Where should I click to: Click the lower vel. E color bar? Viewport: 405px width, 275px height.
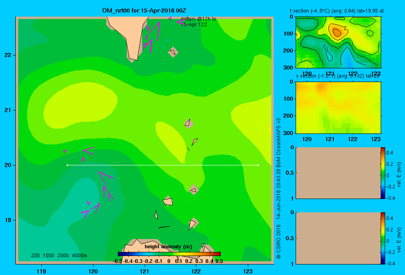point(383,238)
